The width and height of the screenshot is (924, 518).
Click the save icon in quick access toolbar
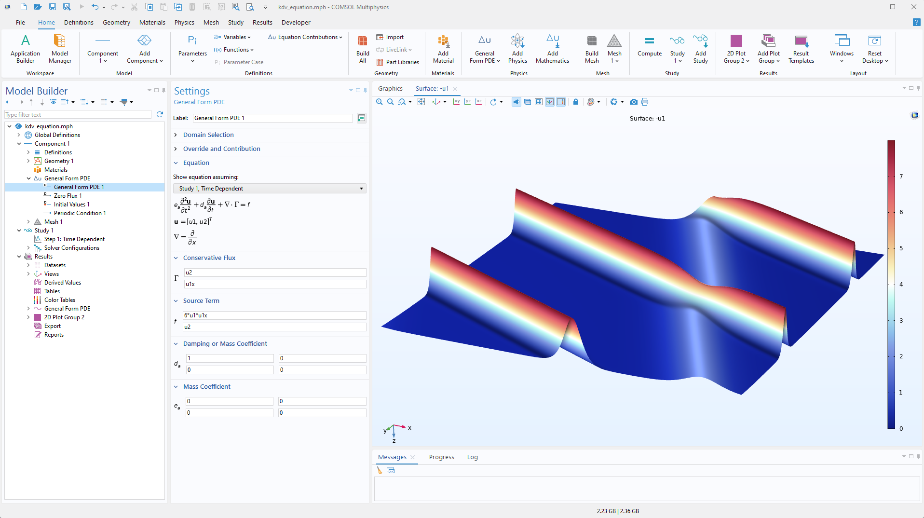point(52,7)
